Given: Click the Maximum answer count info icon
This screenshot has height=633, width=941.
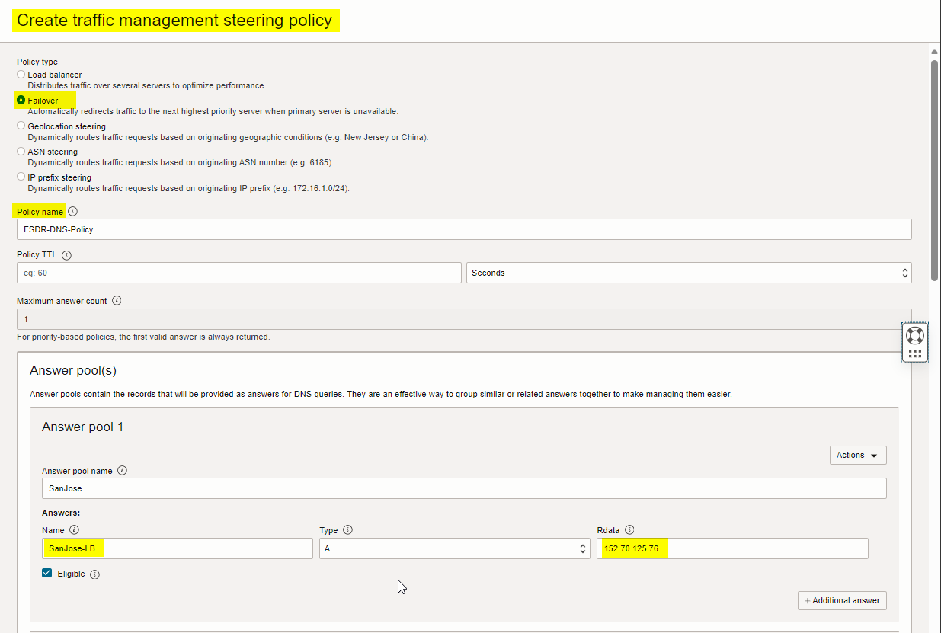Looking at the screenshot, I should 117,301.
